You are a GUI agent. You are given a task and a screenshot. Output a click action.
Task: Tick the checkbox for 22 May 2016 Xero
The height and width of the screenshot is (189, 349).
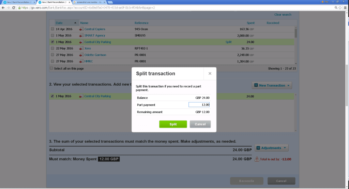(x=52, y=48)
